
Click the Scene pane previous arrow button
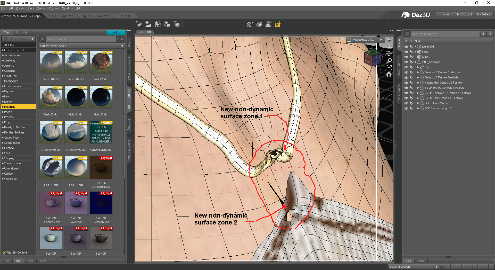(x=483, y=34)
